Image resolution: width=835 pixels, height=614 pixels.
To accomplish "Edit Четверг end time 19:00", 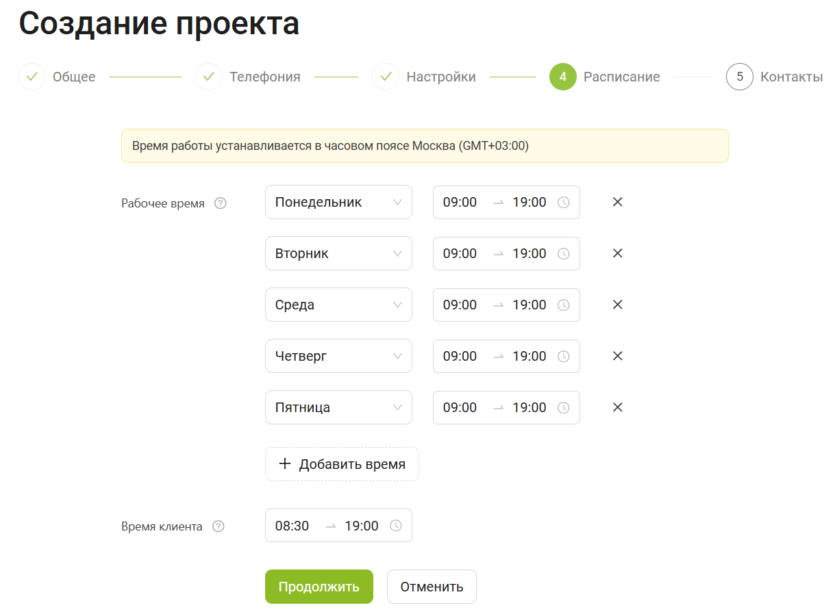I will point(529,356).
